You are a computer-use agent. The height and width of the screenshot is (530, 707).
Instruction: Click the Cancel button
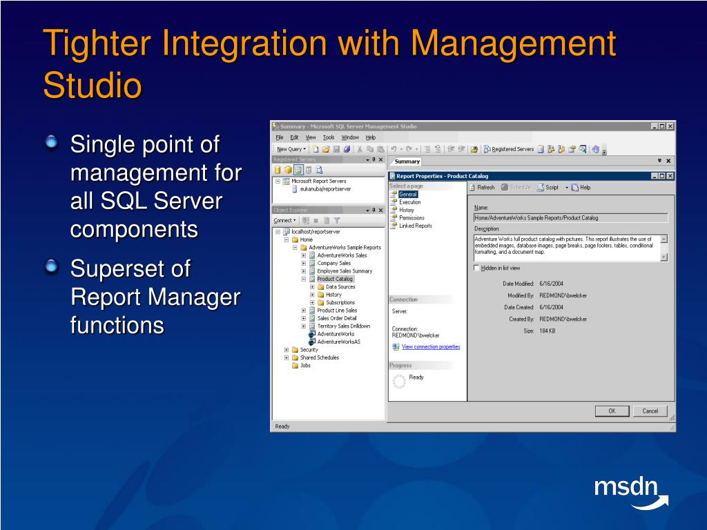(x=650, y=411)
